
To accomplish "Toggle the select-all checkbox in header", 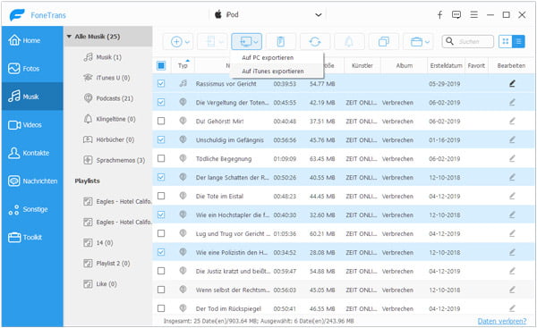I will point(161,65).
